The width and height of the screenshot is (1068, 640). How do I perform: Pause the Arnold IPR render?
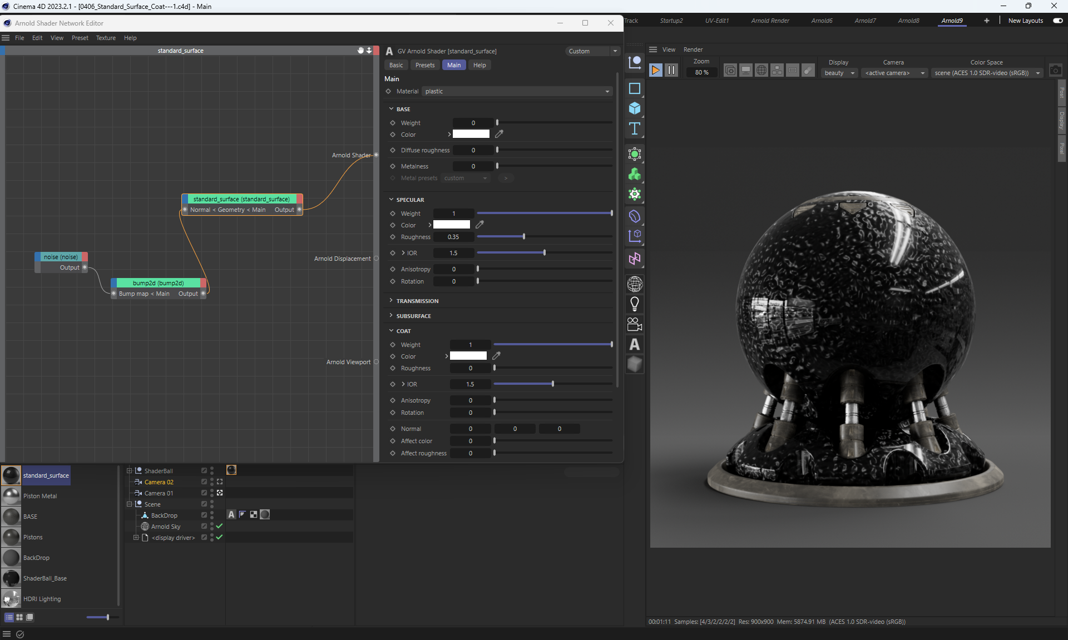pos(671,70)
